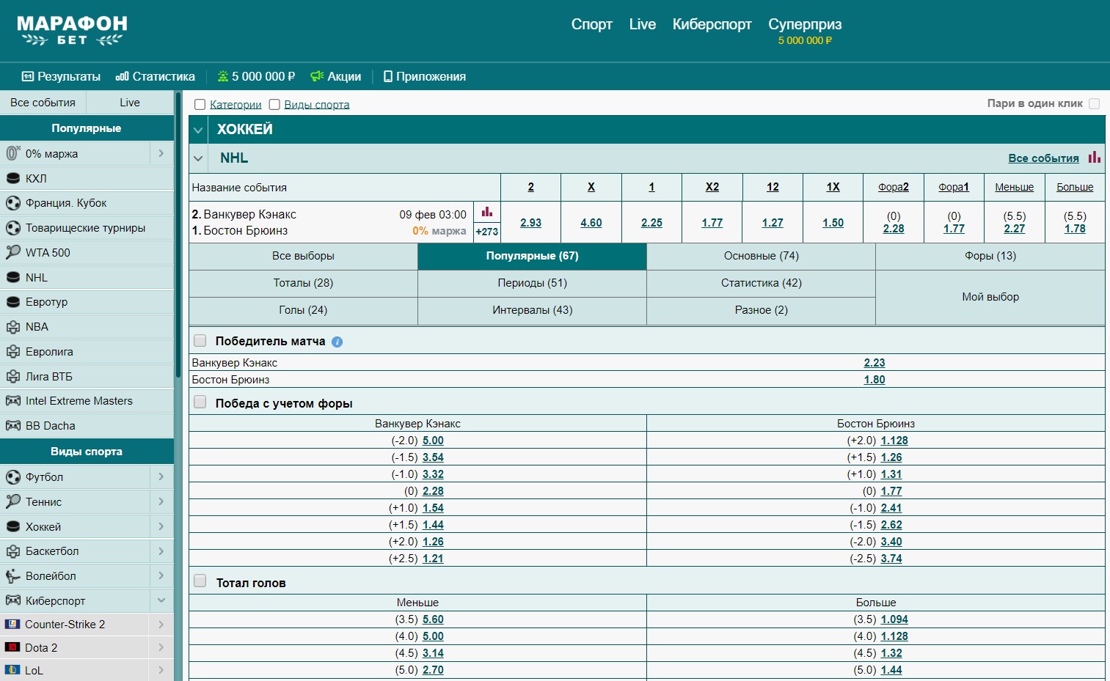The width and height of the screenshot is (1110, 681).
Task: Expand the Counter-Strike 2 arrow
Action: 161,624
